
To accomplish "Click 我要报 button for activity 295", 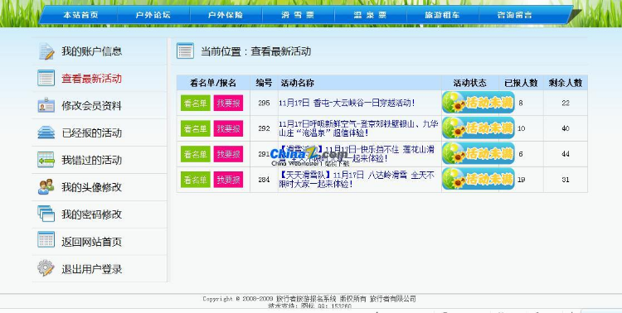I will click(x=228, y=103).
